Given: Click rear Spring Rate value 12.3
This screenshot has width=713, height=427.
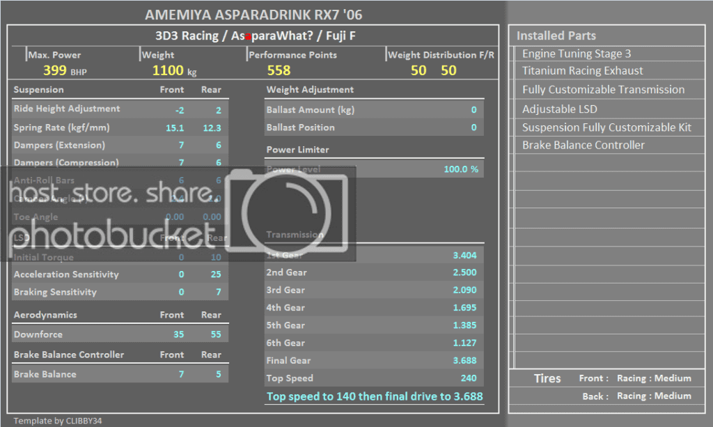Looking at the screenshot, I should [x=212, y=127].
